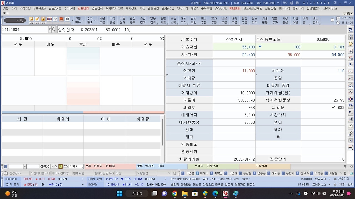Click the screen capture camera icon in toolbar
The image size is (355, 199).
(49, 19)
